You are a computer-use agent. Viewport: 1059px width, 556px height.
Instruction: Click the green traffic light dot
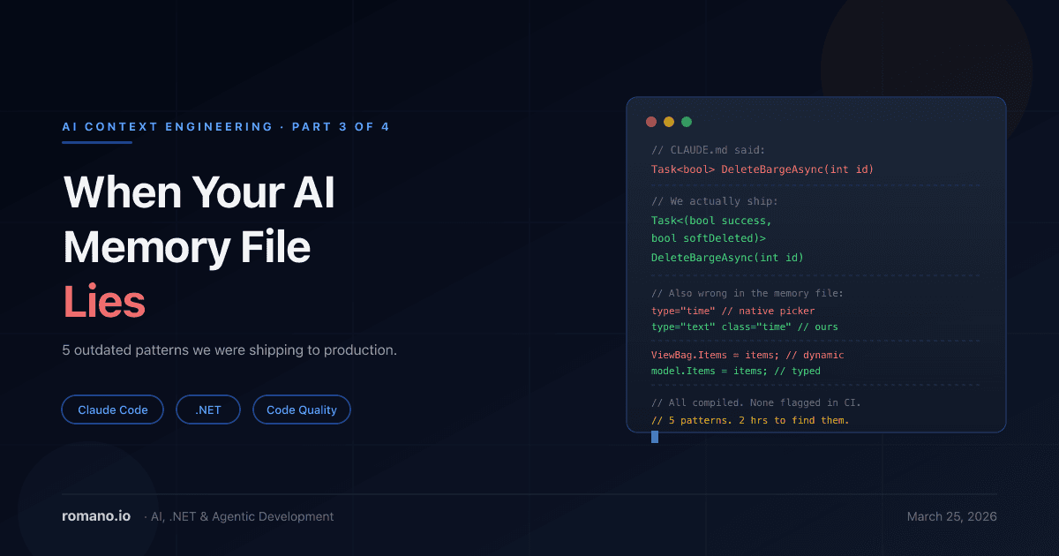687,121
